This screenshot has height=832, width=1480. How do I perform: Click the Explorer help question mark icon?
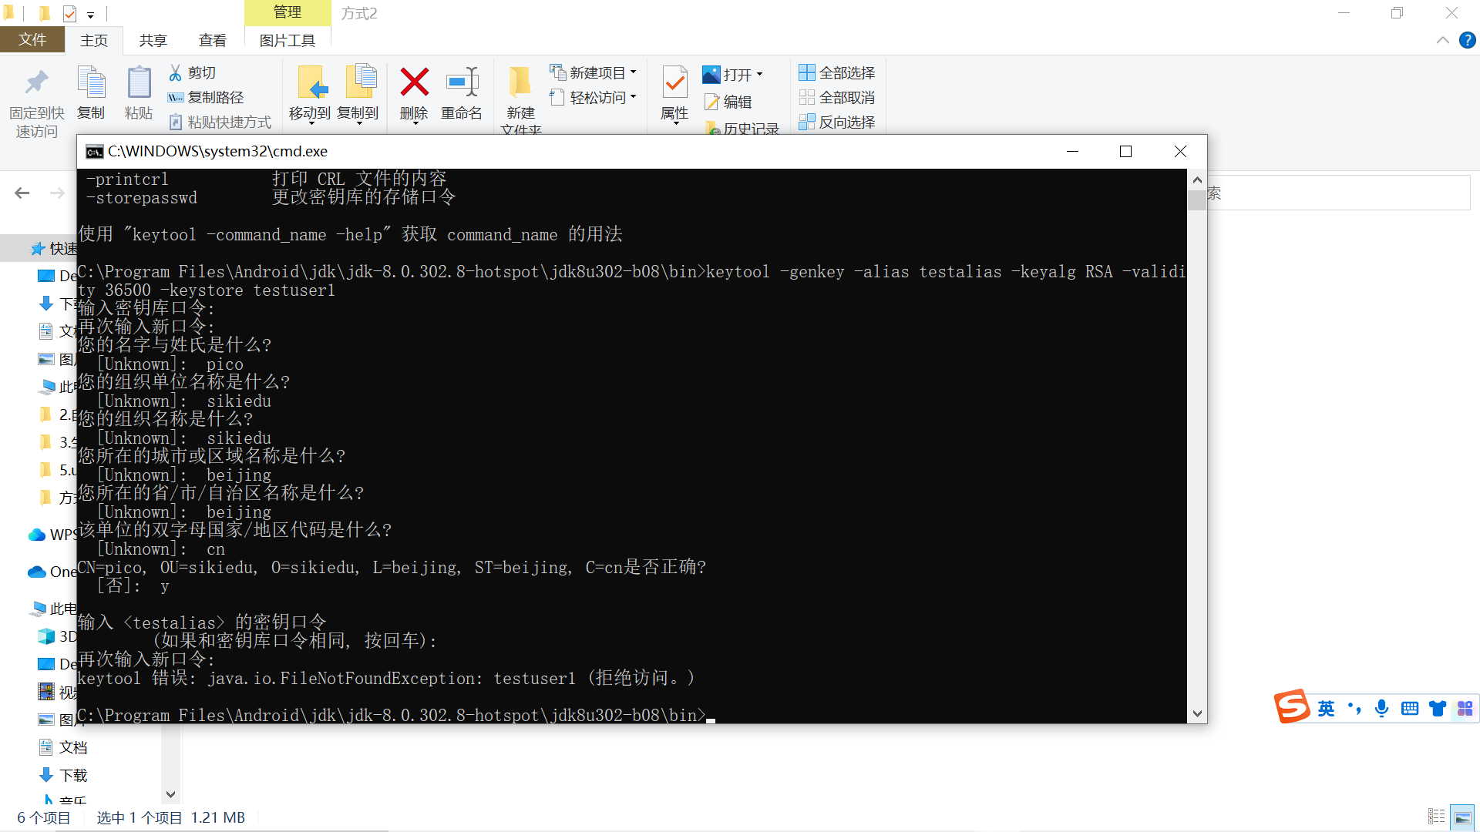[x=1467, y=40]
